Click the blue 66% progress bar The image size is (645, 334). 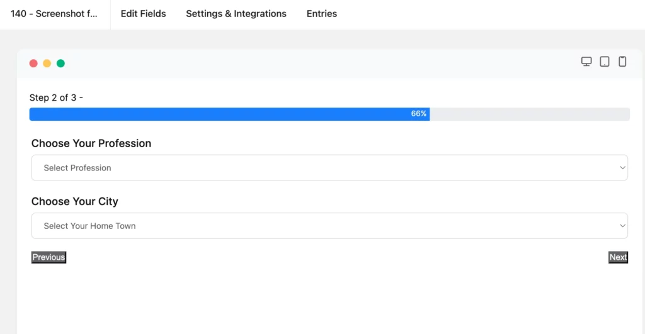[229, 114]
